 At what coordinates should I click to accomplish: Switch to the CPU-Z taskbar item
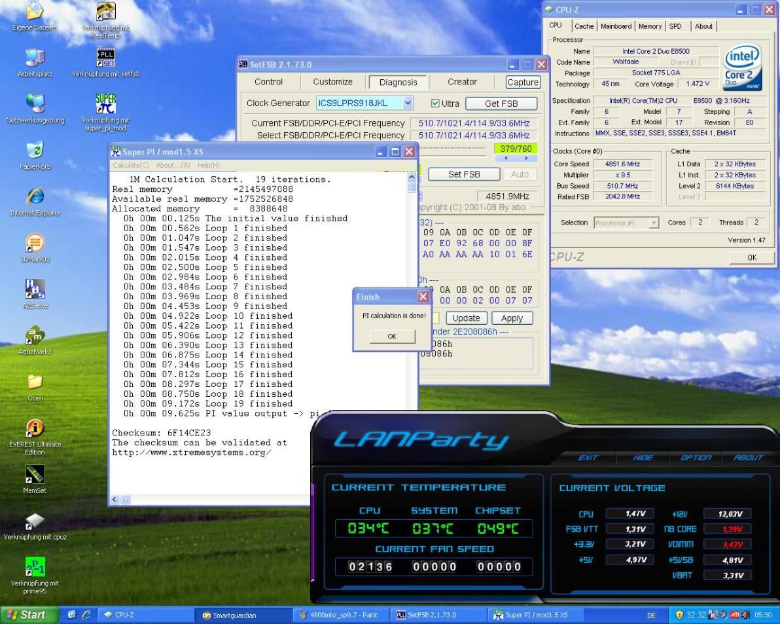click(146, 615)
